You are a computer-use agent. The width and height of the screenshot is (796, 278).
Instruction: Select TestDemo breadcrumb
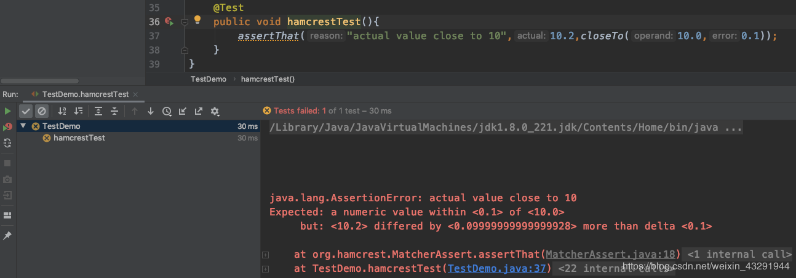coord(209,79)
